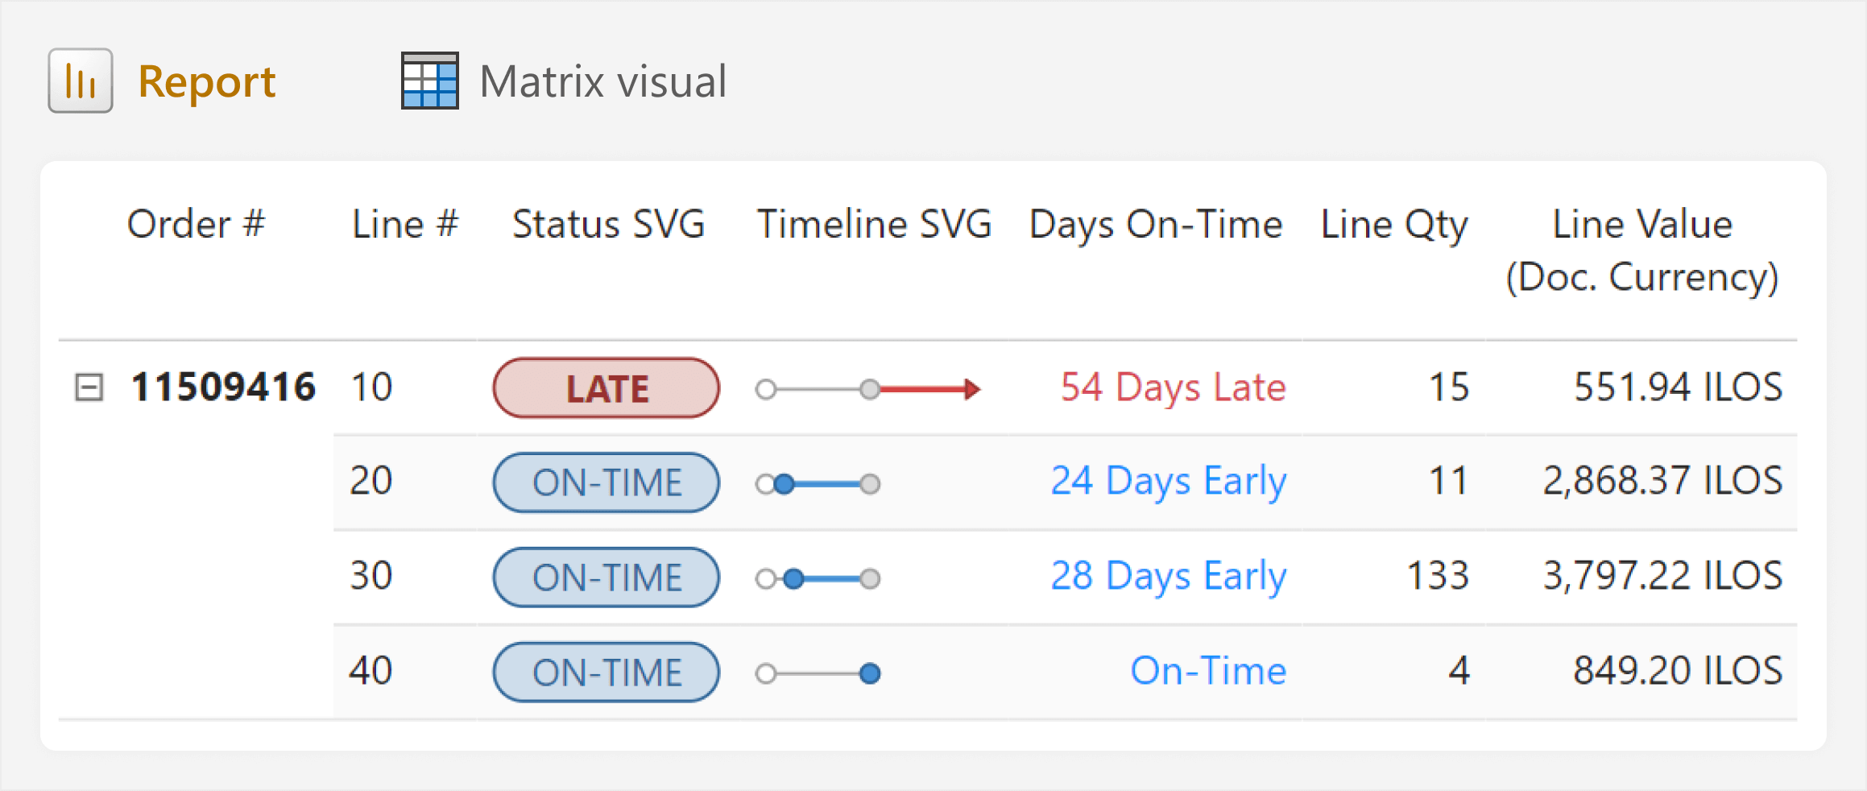This screenshot has height=791, width=1867.
Task: Click timeline end dot for line 40
Action: [x=870, y=673]
